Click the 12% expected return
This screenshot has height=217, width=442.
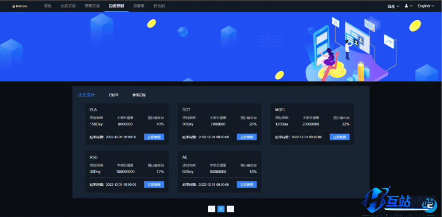160,172
